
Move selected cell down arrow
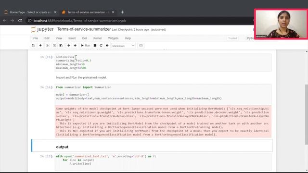pyautogui.click(x=75, y=46)
